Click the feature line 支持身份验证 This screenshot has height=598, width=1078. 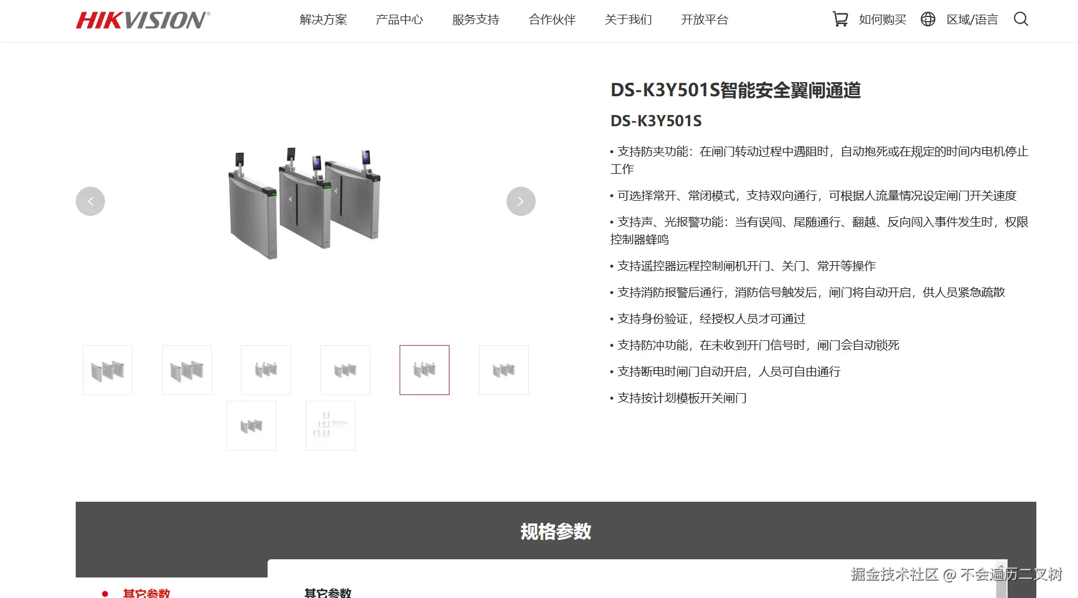click(708, 319)
